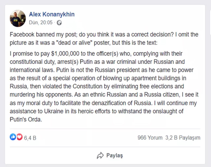Click the blue thumbs-up Like reaction icon
Image resolution: width=211 pixels, height=167 pixels.
tap(13, 137)
